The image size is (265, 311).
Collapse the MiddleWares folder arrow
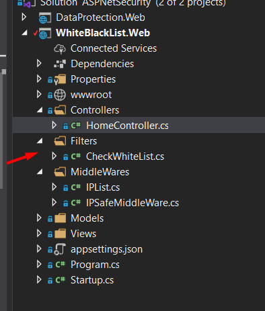pyautogui.click(x=40, y=171)
